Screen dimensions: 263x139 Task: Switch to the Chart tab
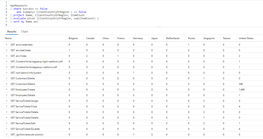24,31
